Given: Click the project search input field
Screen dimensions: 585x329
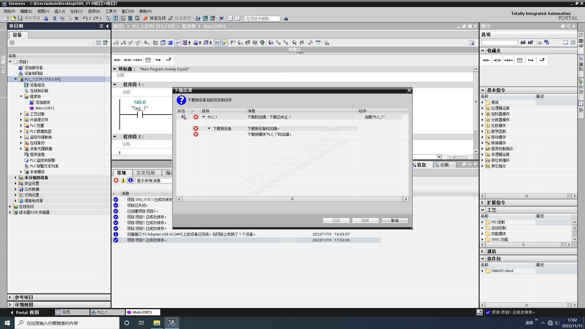Looking at the screenshot, I should pyautogui.click(x=262, y=19).
